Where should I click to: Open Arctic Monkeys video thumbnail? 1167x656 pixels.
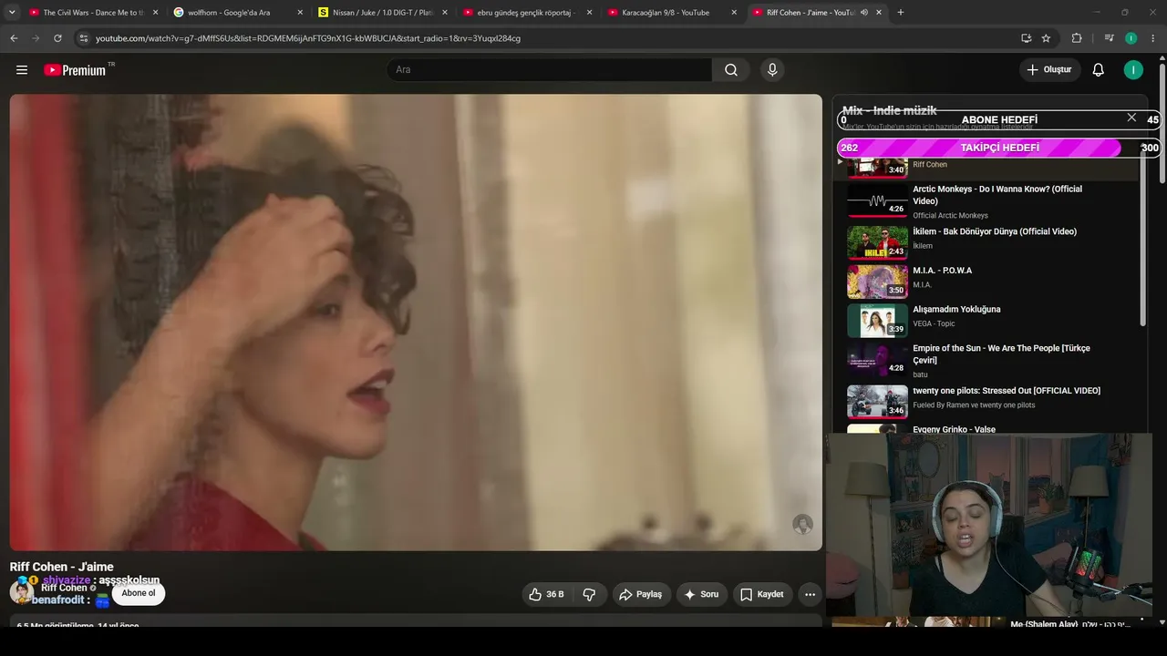tap(877, 201)
